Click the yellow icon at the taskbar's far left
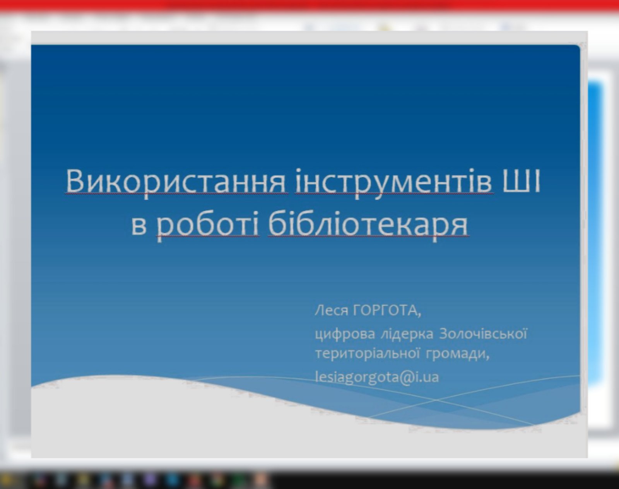The image size is (619, 489). pyautogui.click(x=7, y=480)
